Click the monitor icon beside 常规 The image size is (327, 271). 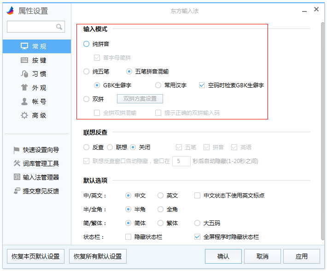pyautogui.click(x=24, y=46)
